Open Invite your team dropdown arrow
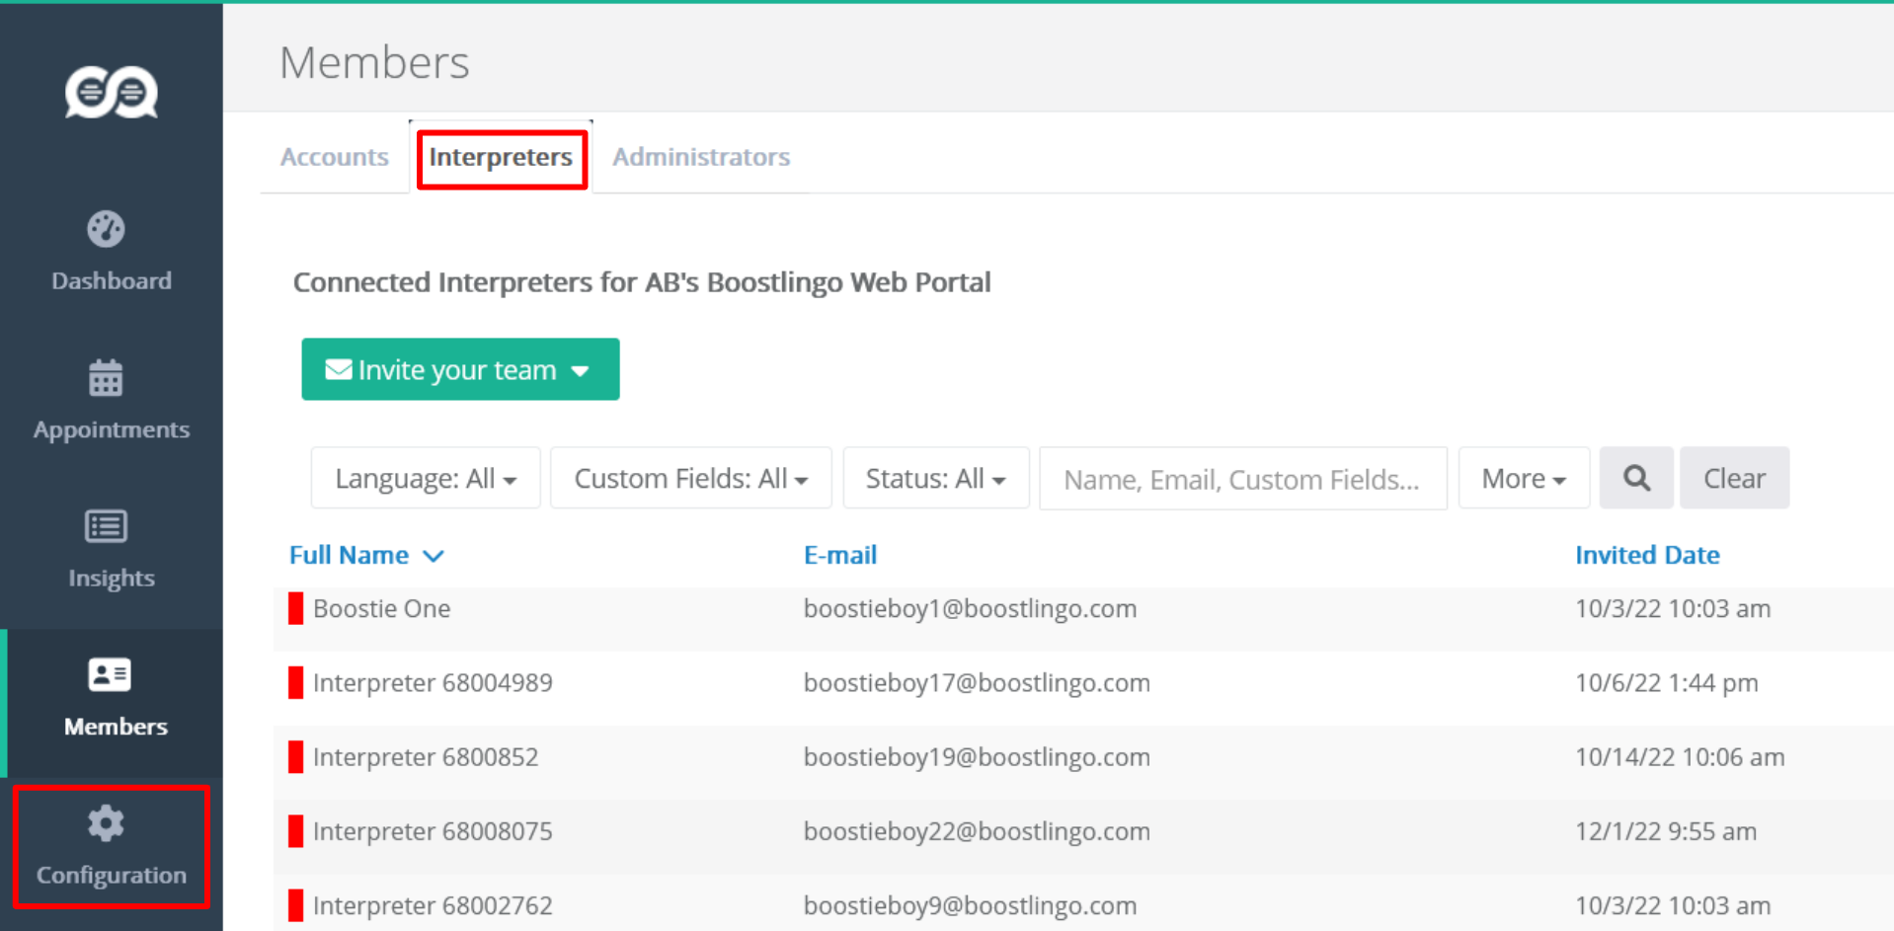 581,371
